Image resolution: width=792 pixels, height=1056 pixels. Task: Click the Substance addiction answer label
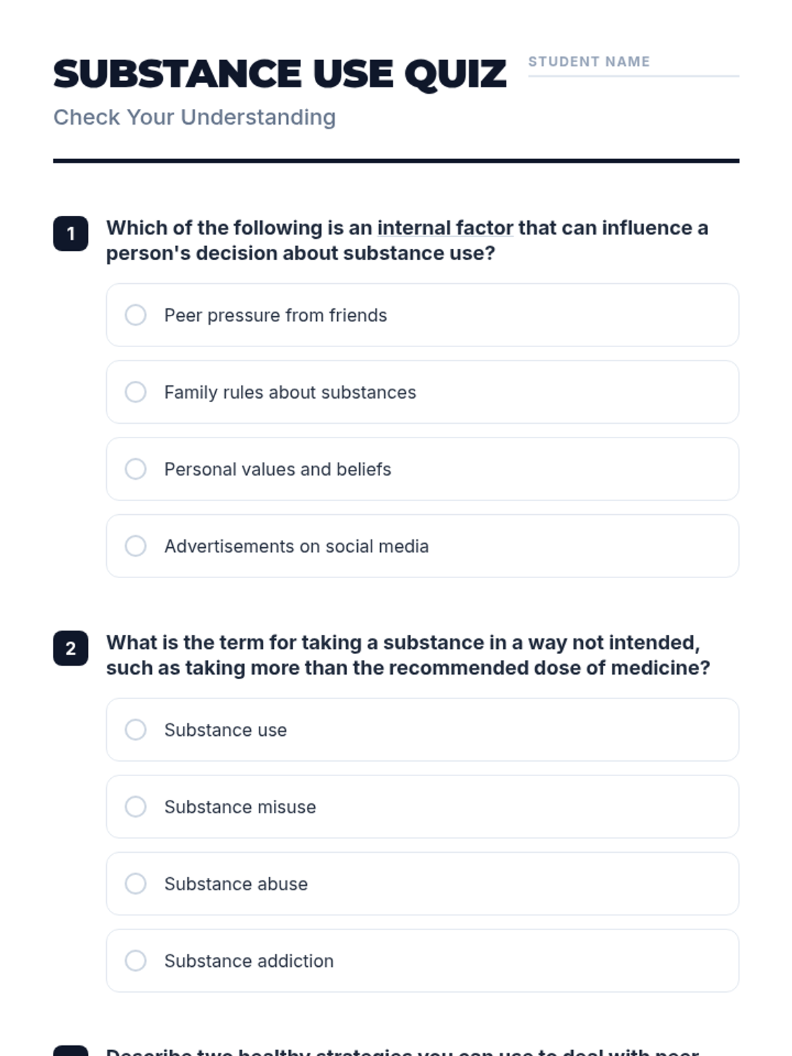click(249, 961)
